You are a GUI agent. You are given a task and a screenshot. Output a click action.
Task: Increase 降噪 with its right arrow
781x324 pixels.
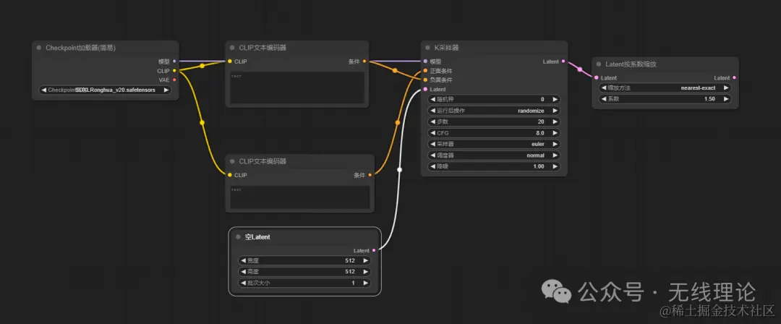pos(555,166)
